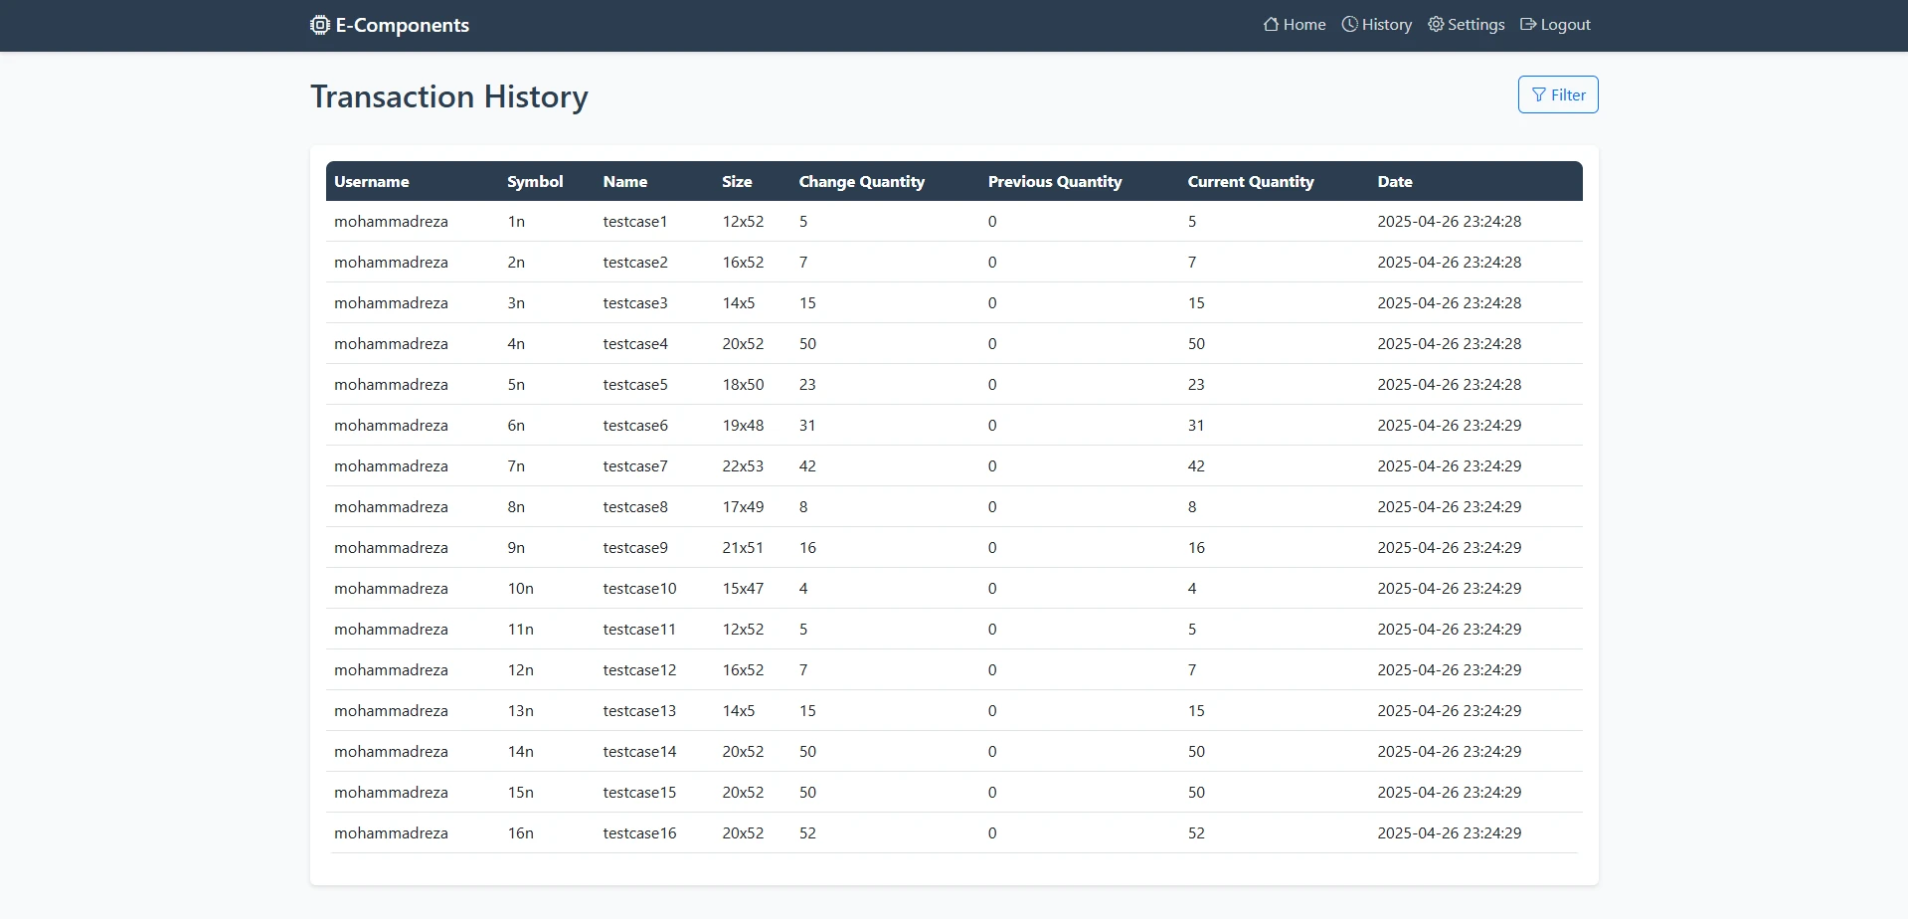Open the Settings menu item
This screenshot has height=919, width=1908.
tap(1475, 25)
